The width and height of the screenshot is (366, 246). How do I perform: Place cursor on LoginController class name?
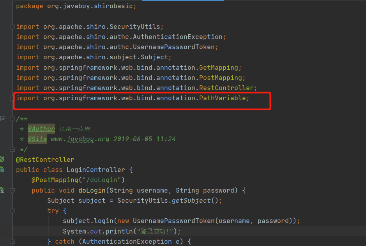coord(96,170)
